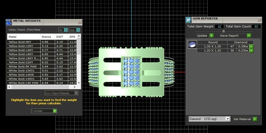Select the Yellow Gold:18KY row
The width and height of the screenshot is (266, 133).
[x=42, y=54]
